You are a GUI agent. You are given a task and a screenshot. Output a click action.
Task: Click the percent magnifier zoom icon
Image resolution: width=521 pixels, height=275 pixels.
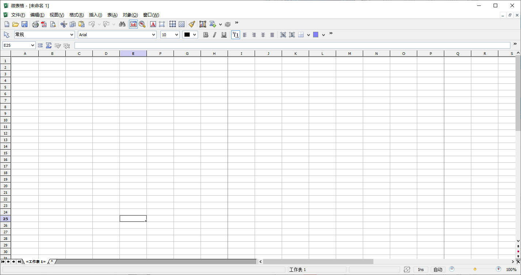pyautogui.click(x=142, y=25)
